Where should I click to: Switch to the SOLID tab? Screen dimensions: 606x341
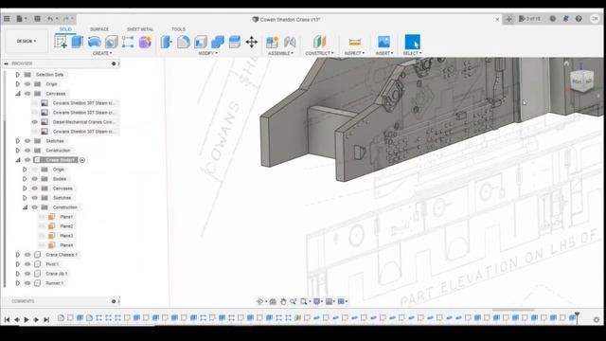[x=65, y=29]
